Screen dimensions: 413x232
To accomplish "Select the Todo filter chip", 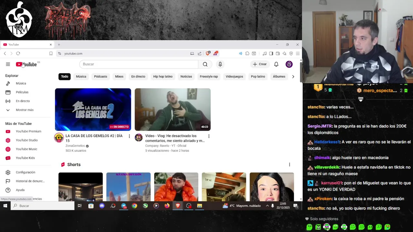I will [65, 76].
